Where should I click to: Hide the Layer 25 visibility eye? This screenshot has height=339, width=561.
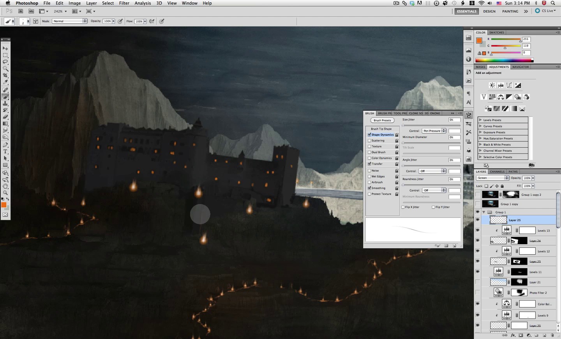coord(478,220)
